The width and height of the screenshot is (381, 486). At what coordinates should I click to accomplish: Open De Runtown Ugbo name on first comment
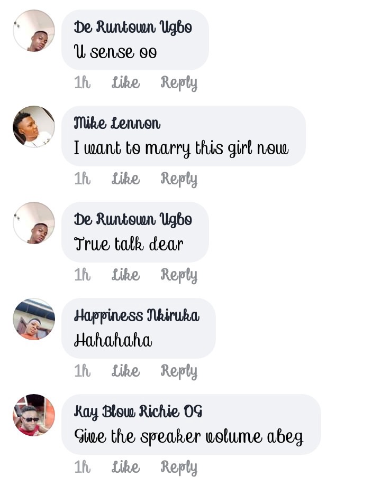click(133, 27)
